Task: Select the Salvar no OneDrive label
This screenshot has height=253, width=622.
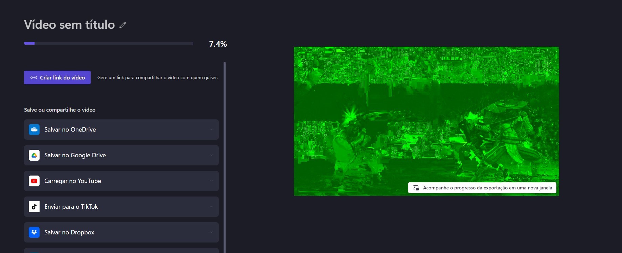Action: coord(70,130)
